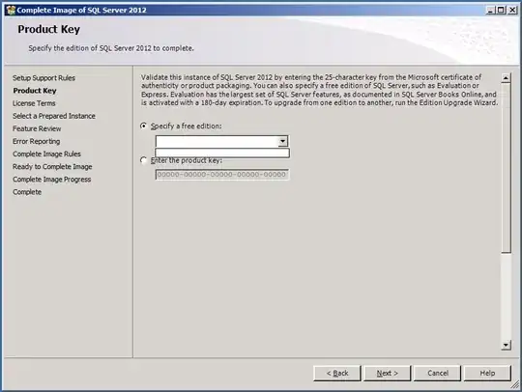Screen dimensions: 522x392
Task: Select the 'Product Key' step in sidebar
Action: [x=35, y=91]
